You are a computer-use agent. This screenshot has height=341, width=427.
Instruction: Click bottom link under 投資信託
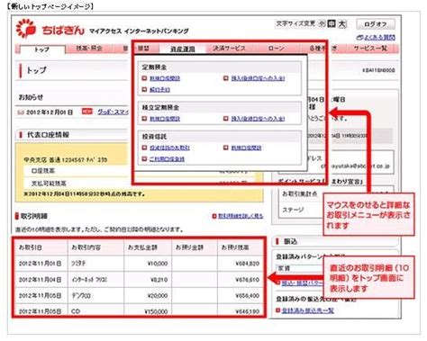(167, 159)
